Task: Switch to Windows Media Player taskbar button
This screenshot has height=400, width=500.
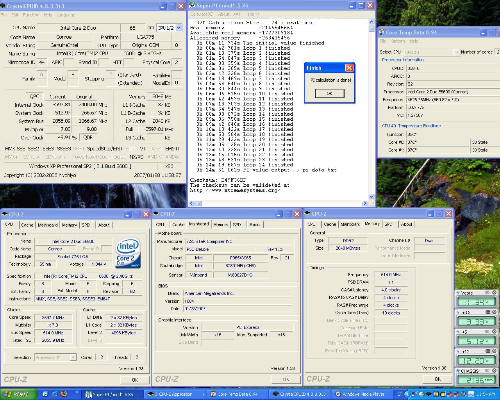Action: click(363, 394)
